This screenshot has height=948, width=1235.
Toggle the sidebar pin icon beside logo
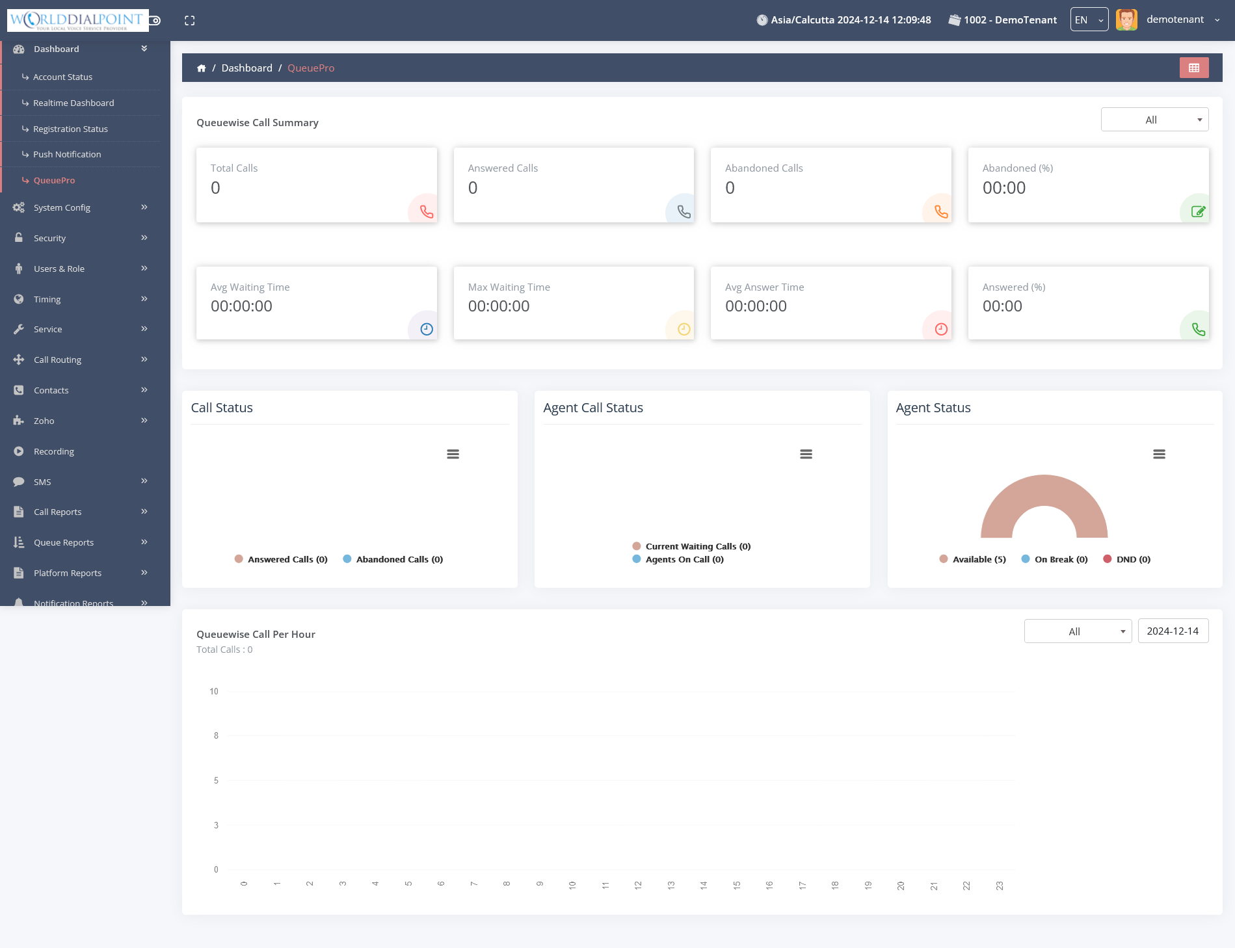tap(155, 21)
